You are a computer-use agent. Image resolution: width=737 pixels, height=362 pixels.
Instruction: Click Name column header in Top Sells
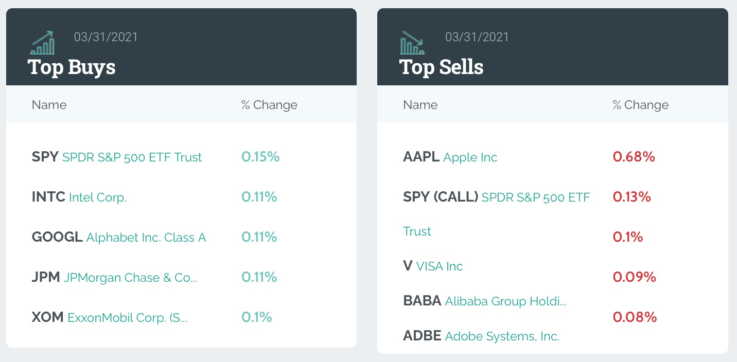420,105
